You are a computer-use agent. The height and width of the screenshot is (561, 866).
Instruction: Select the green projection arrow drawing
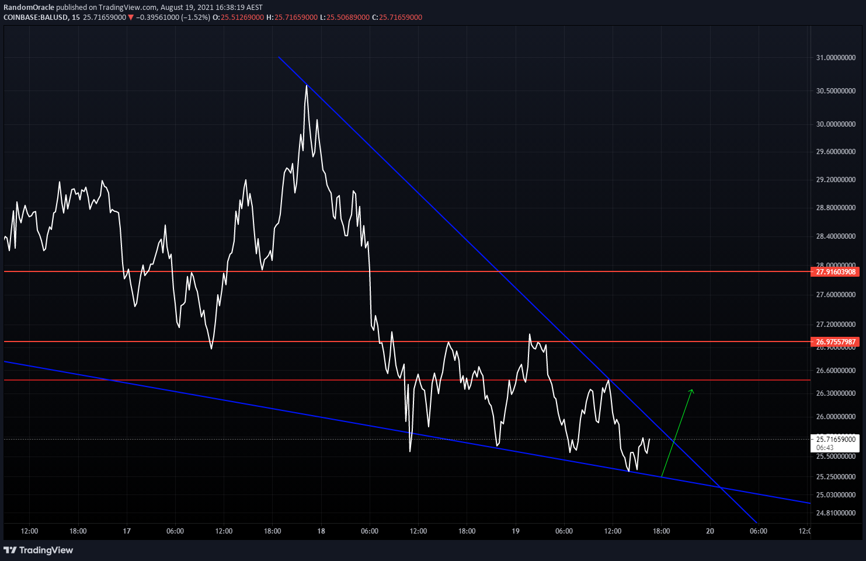pos(677,432)
